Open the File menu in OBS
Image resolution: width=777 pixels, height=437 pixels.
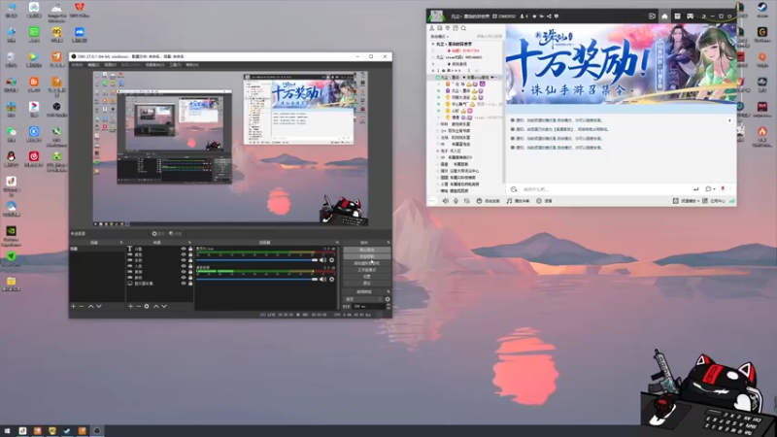[78, 65]
